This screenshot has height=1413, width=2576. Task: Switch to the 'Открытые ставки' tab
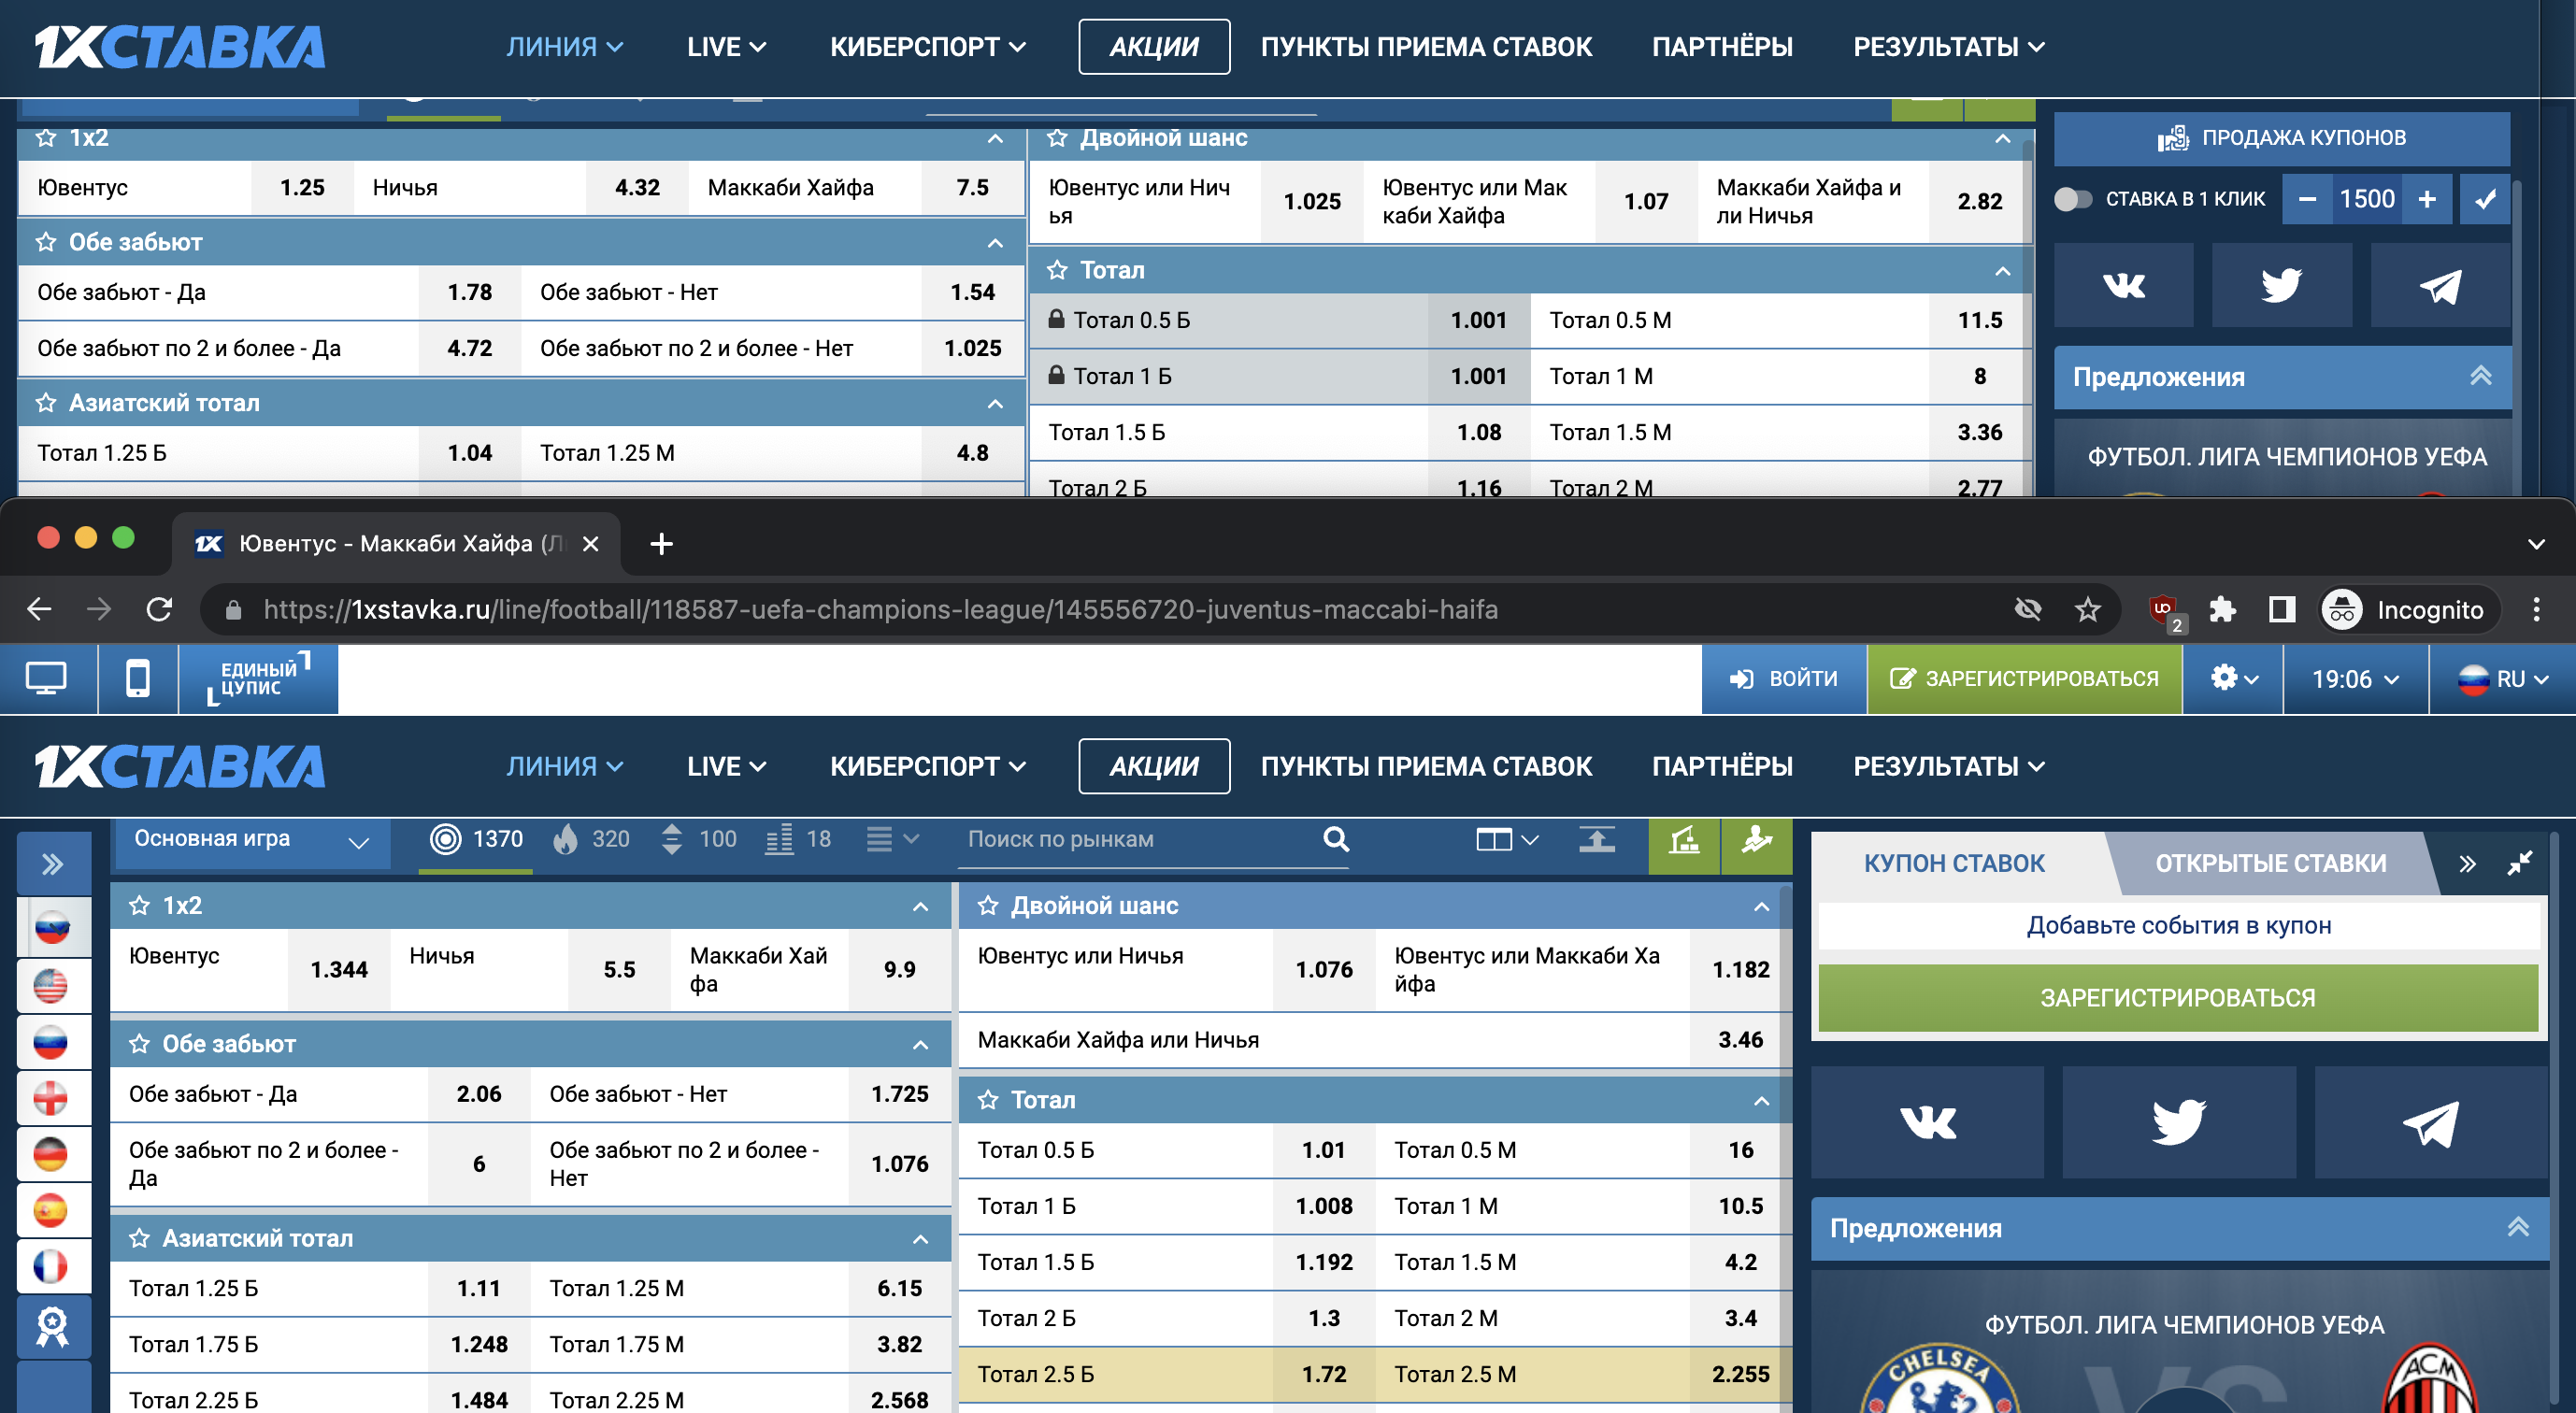2270,863
